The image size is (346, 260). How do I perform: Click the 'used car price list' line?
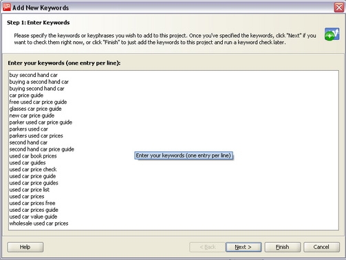click(x=30, y=190)
